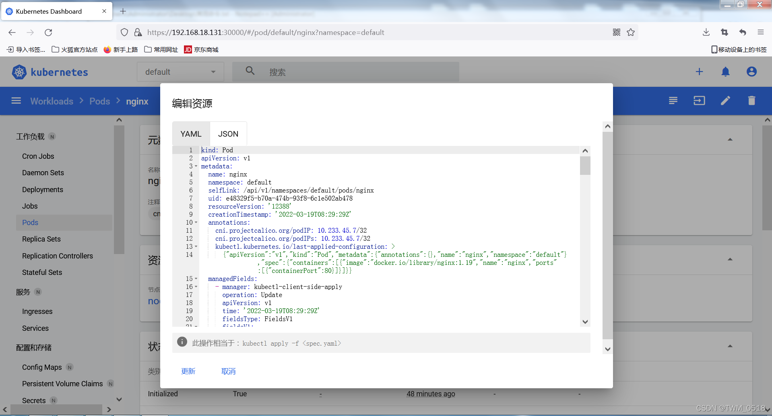Click the exec into pod icon

click(x=699, y=100)
